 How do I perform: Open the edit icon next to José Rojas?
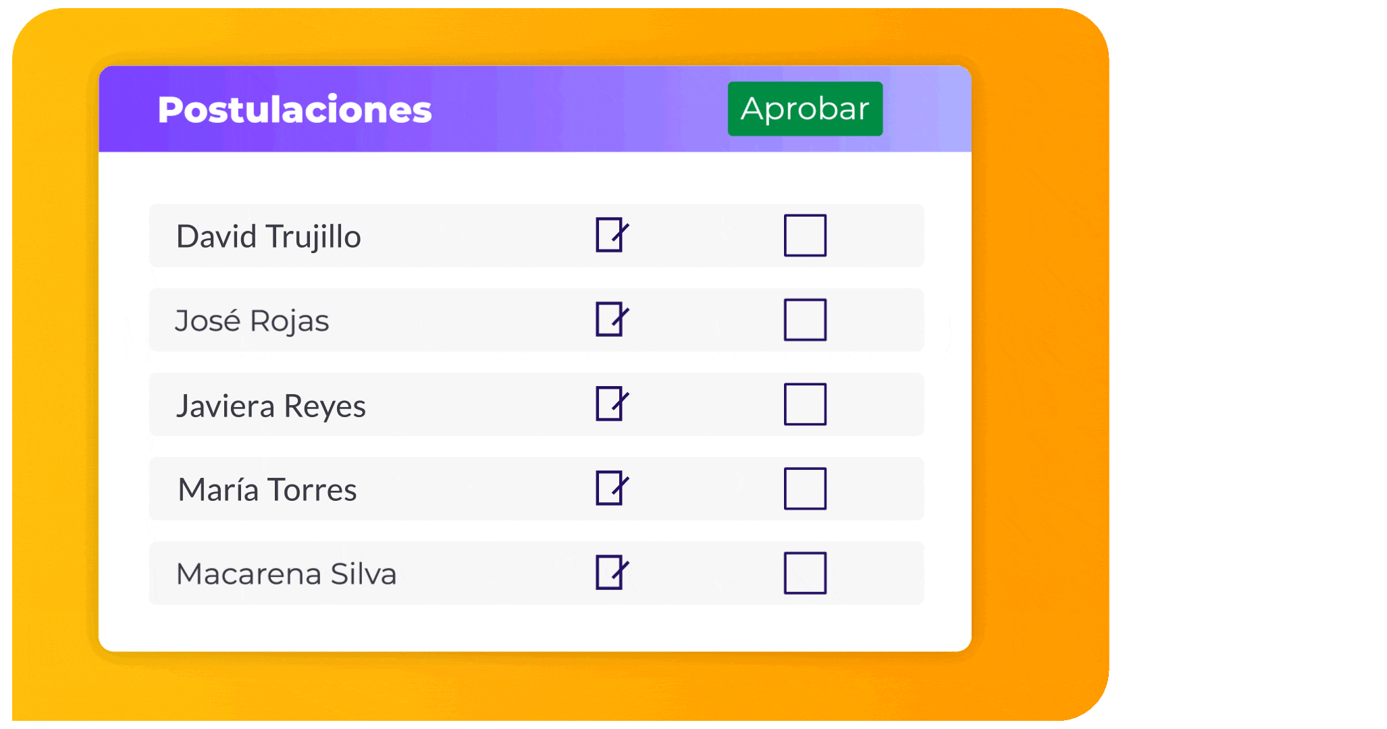click(x=612, y=319)
